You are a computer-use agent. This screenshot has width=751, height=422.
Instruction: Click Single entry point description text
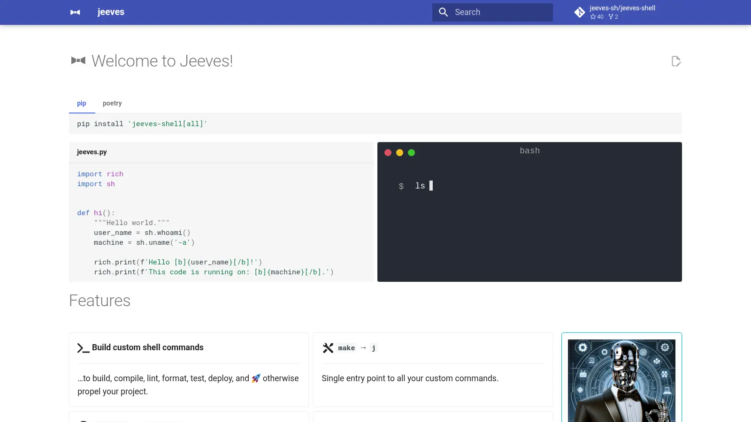(410, 378)
